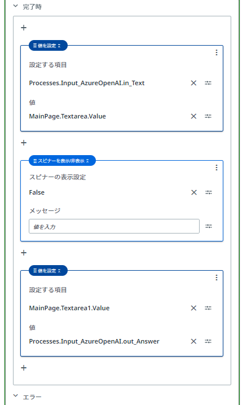
Task: Open binding options for メッセージ field
Action: (209, 226)
